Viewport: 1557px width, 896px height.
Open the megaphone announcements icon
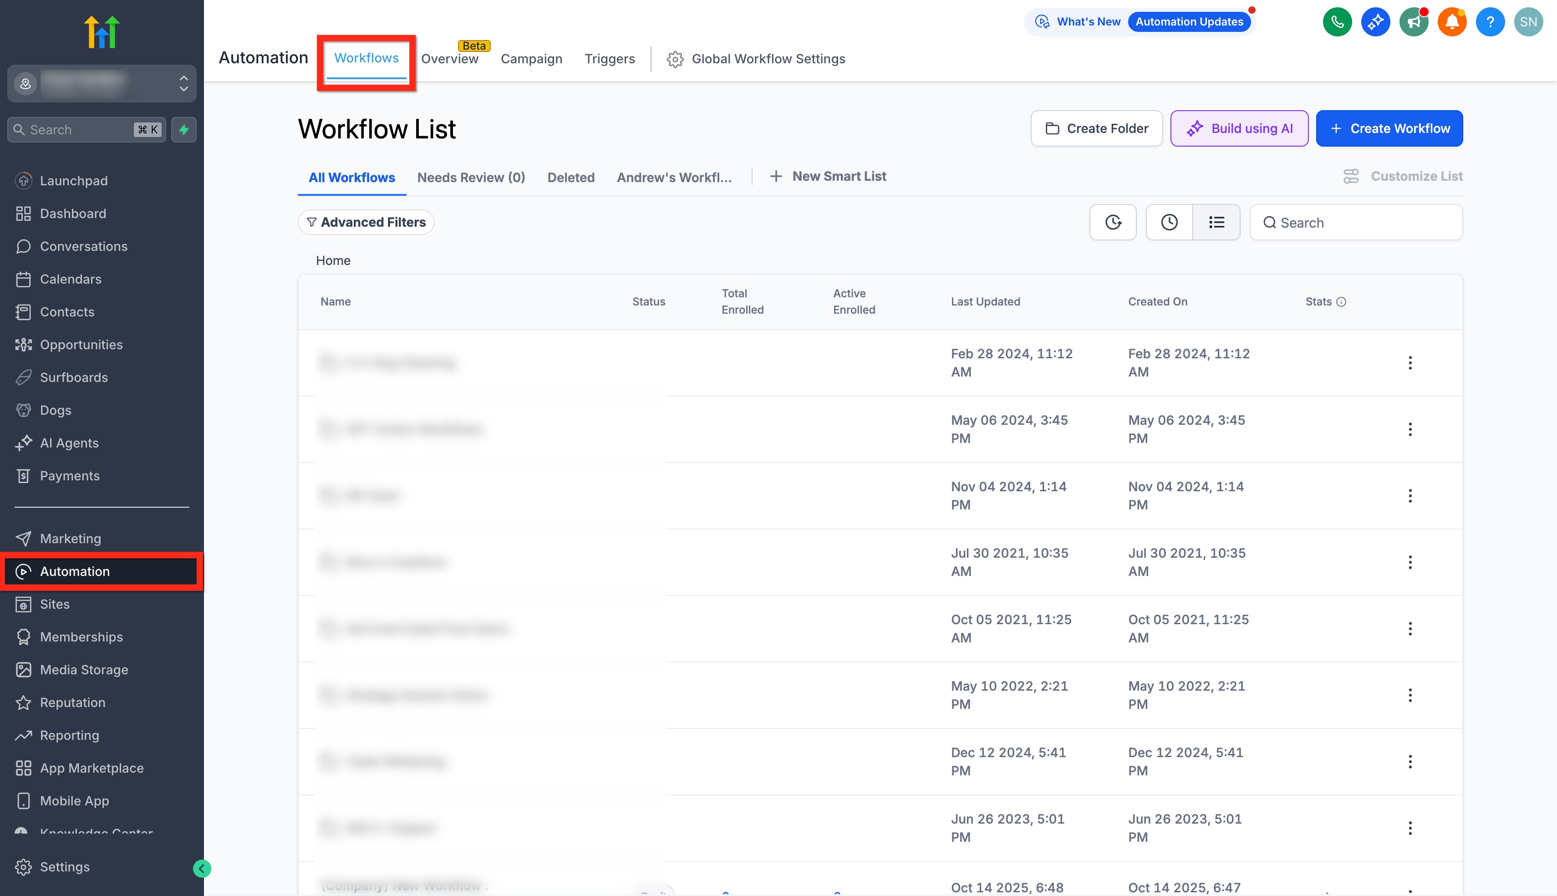point(1413,22)
